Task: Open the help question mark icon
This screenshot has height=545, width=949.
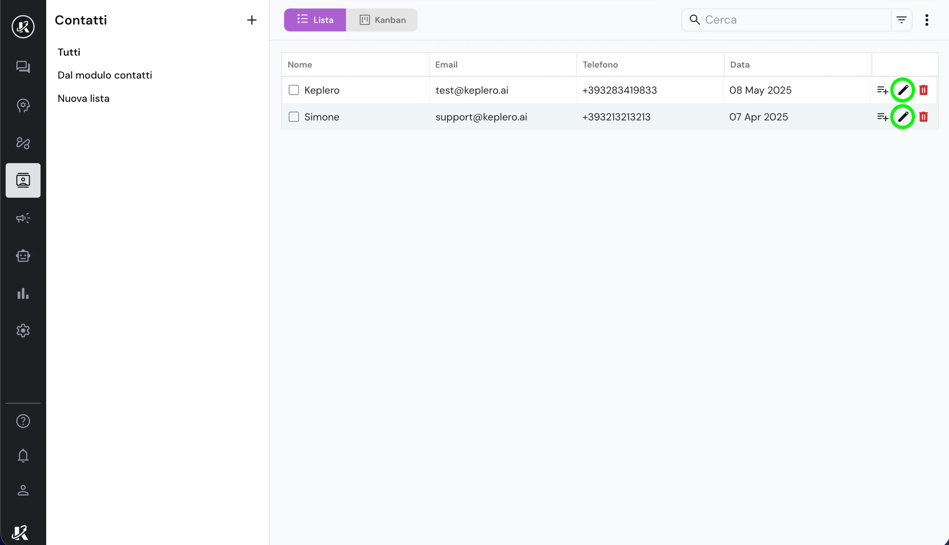Action: click(23, 421)
